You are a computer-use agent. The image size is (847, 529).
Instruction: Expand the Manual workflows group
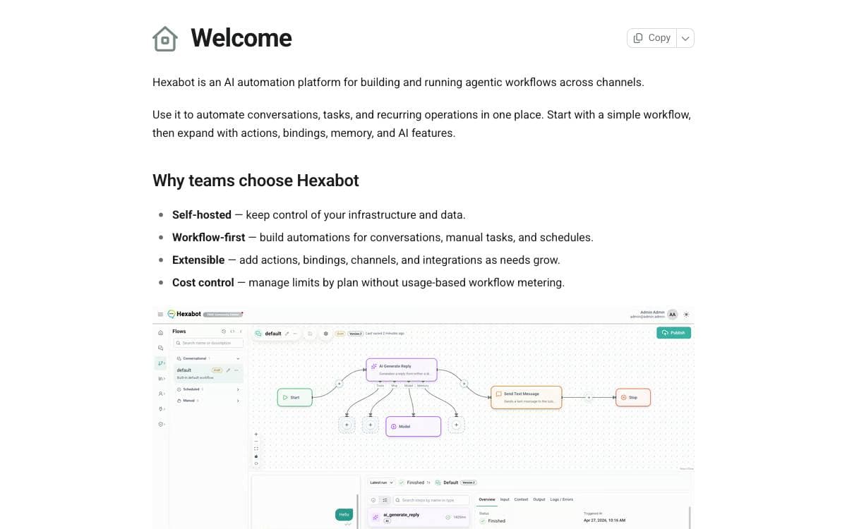coord(208,401)
